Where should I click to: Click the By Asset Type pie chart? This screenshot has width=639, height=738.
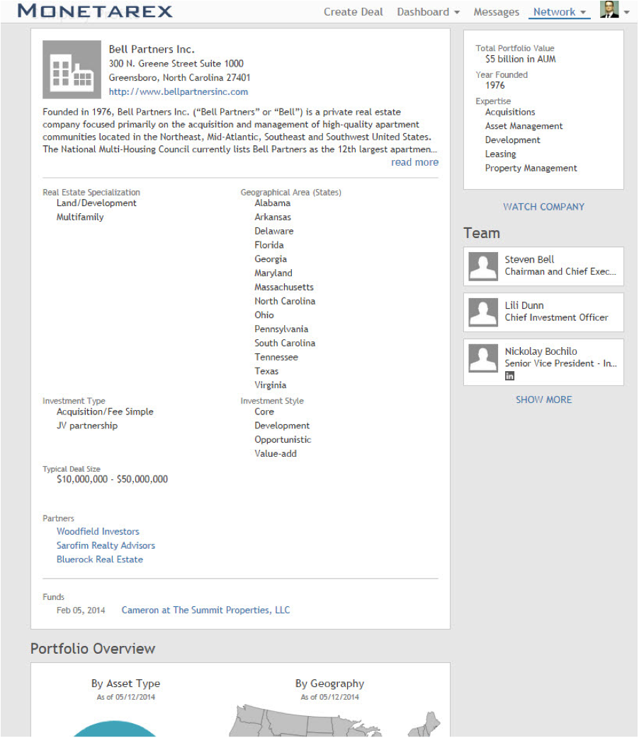[x=115, y=729]
